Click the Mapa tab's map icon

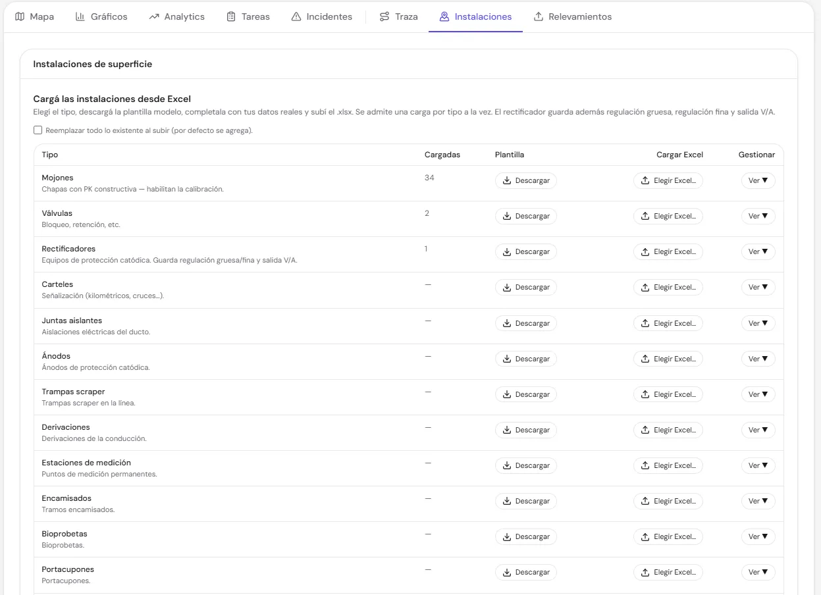(x=20, y=16)
